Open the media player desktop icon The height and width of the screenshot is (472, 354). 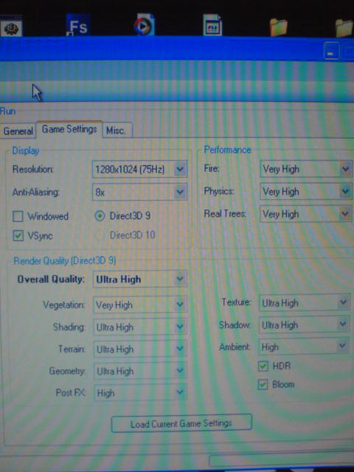[145, 24]
